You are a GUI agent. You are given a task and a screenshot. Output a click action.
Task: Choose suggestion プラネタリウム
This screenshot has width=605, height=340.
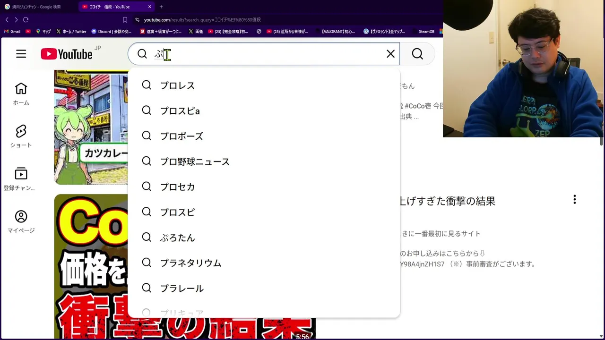tap(264, 263)
